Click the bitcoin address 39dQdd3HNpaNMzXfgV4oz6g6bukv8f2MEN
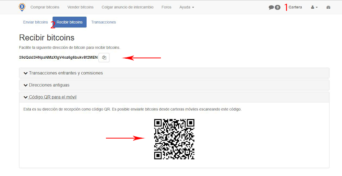This screenshot has width=342, height=176. pyautogui.click(x=59, y=58)
